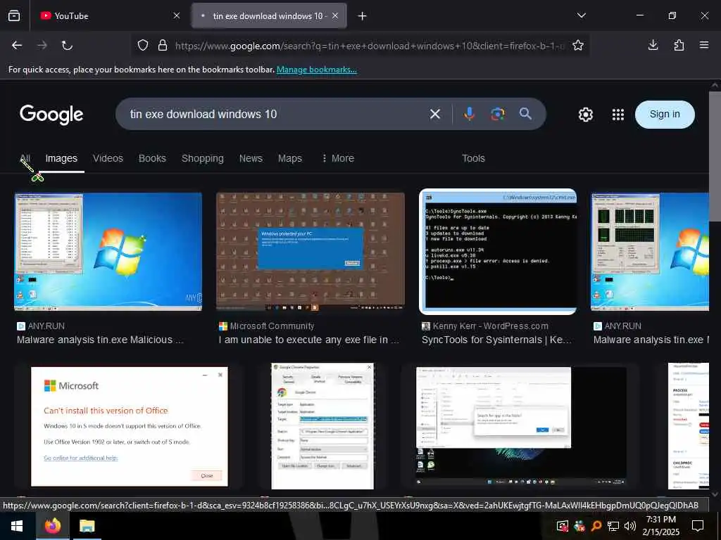Switch to the Books tab
The image size is (721, 540).
point(152,158)
